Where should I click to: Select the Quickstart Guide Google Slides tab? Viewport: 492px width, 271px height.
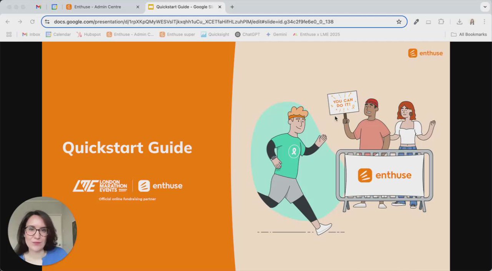184,7
